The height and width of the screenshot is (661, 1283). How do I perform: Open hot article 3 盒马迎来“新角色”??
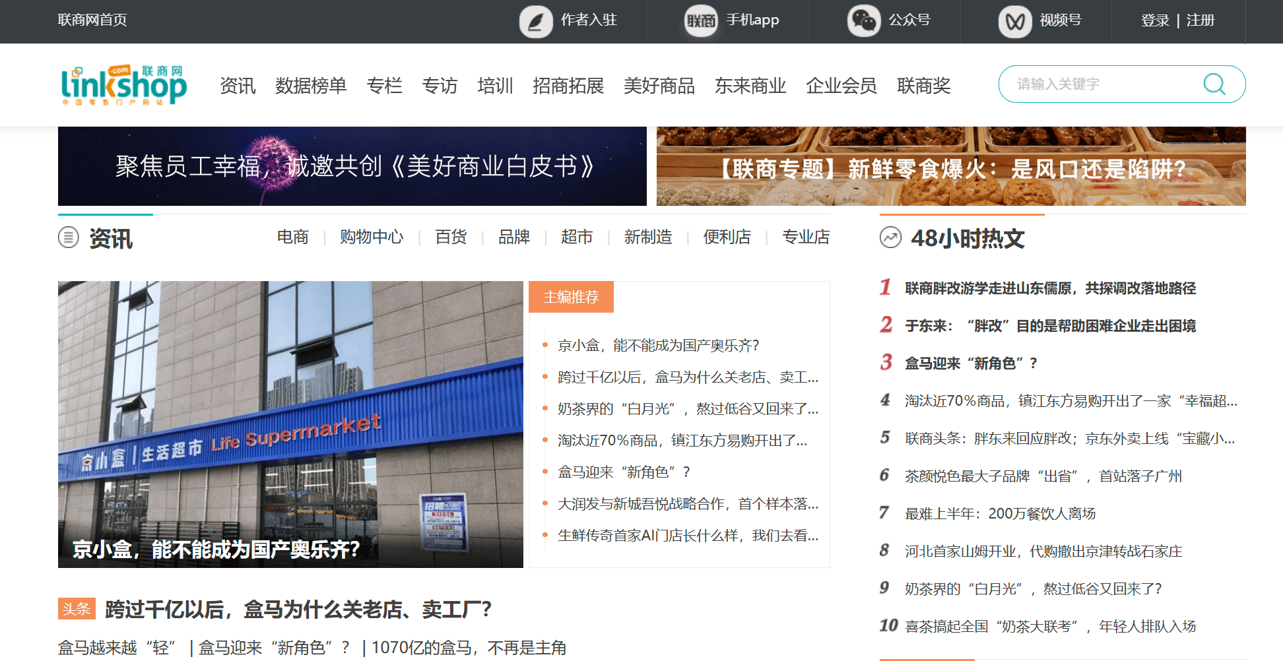pos(971,363)
